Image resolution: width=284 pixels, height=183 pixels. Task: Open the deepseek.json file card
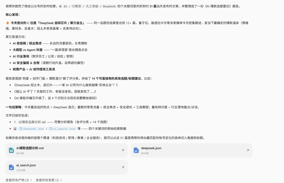[191, 150]
